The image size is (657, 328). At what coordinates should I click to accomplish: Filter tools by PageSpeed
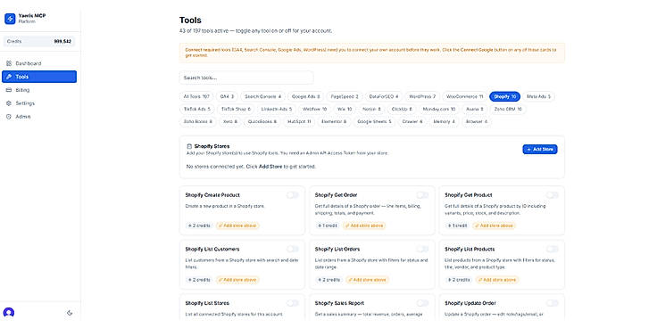click(345, 96)
